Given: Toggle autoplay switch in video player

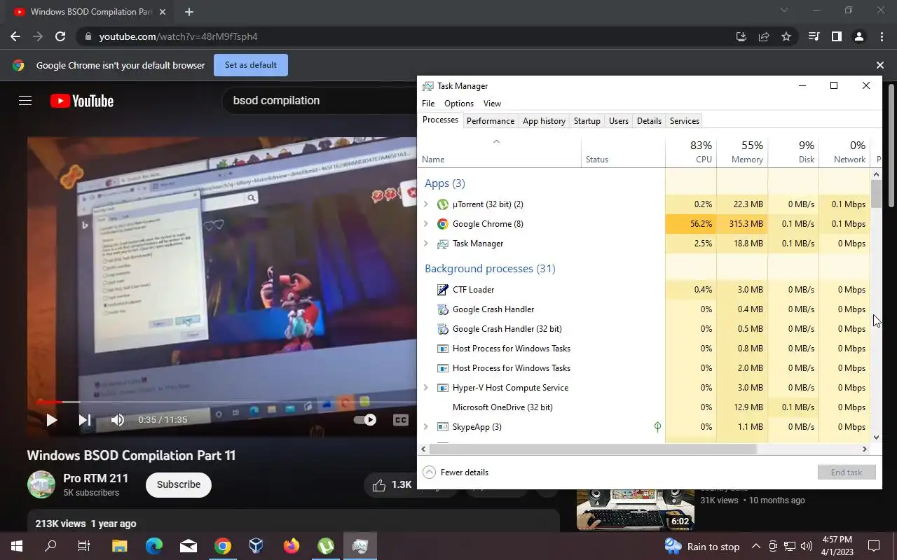Looking at the screenshot, I should click(x=364, y=420).
